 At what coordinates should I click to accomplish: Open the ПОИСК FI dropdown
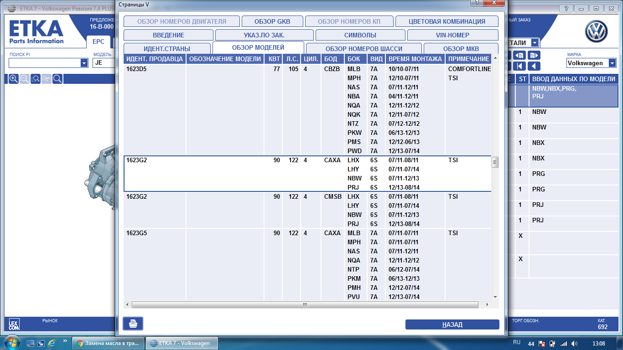pyautogui.click(x=84, y=63)
